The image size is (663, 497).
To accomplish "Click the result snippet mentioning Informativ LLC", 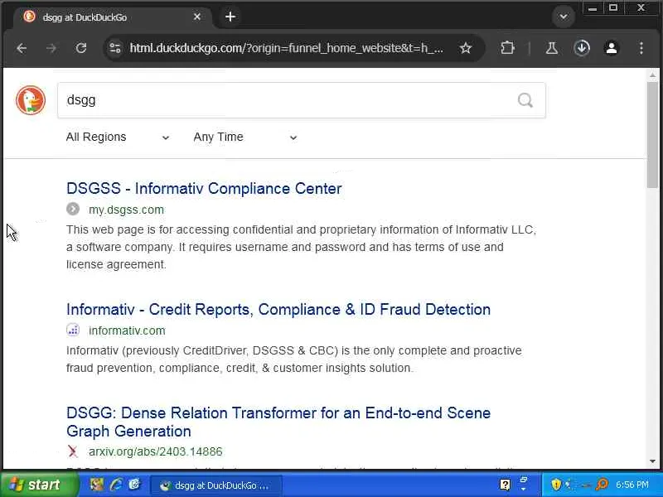I will point(301,247).
